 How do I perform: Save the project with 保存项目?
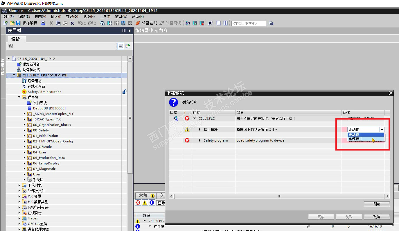[x=27, y=23]
